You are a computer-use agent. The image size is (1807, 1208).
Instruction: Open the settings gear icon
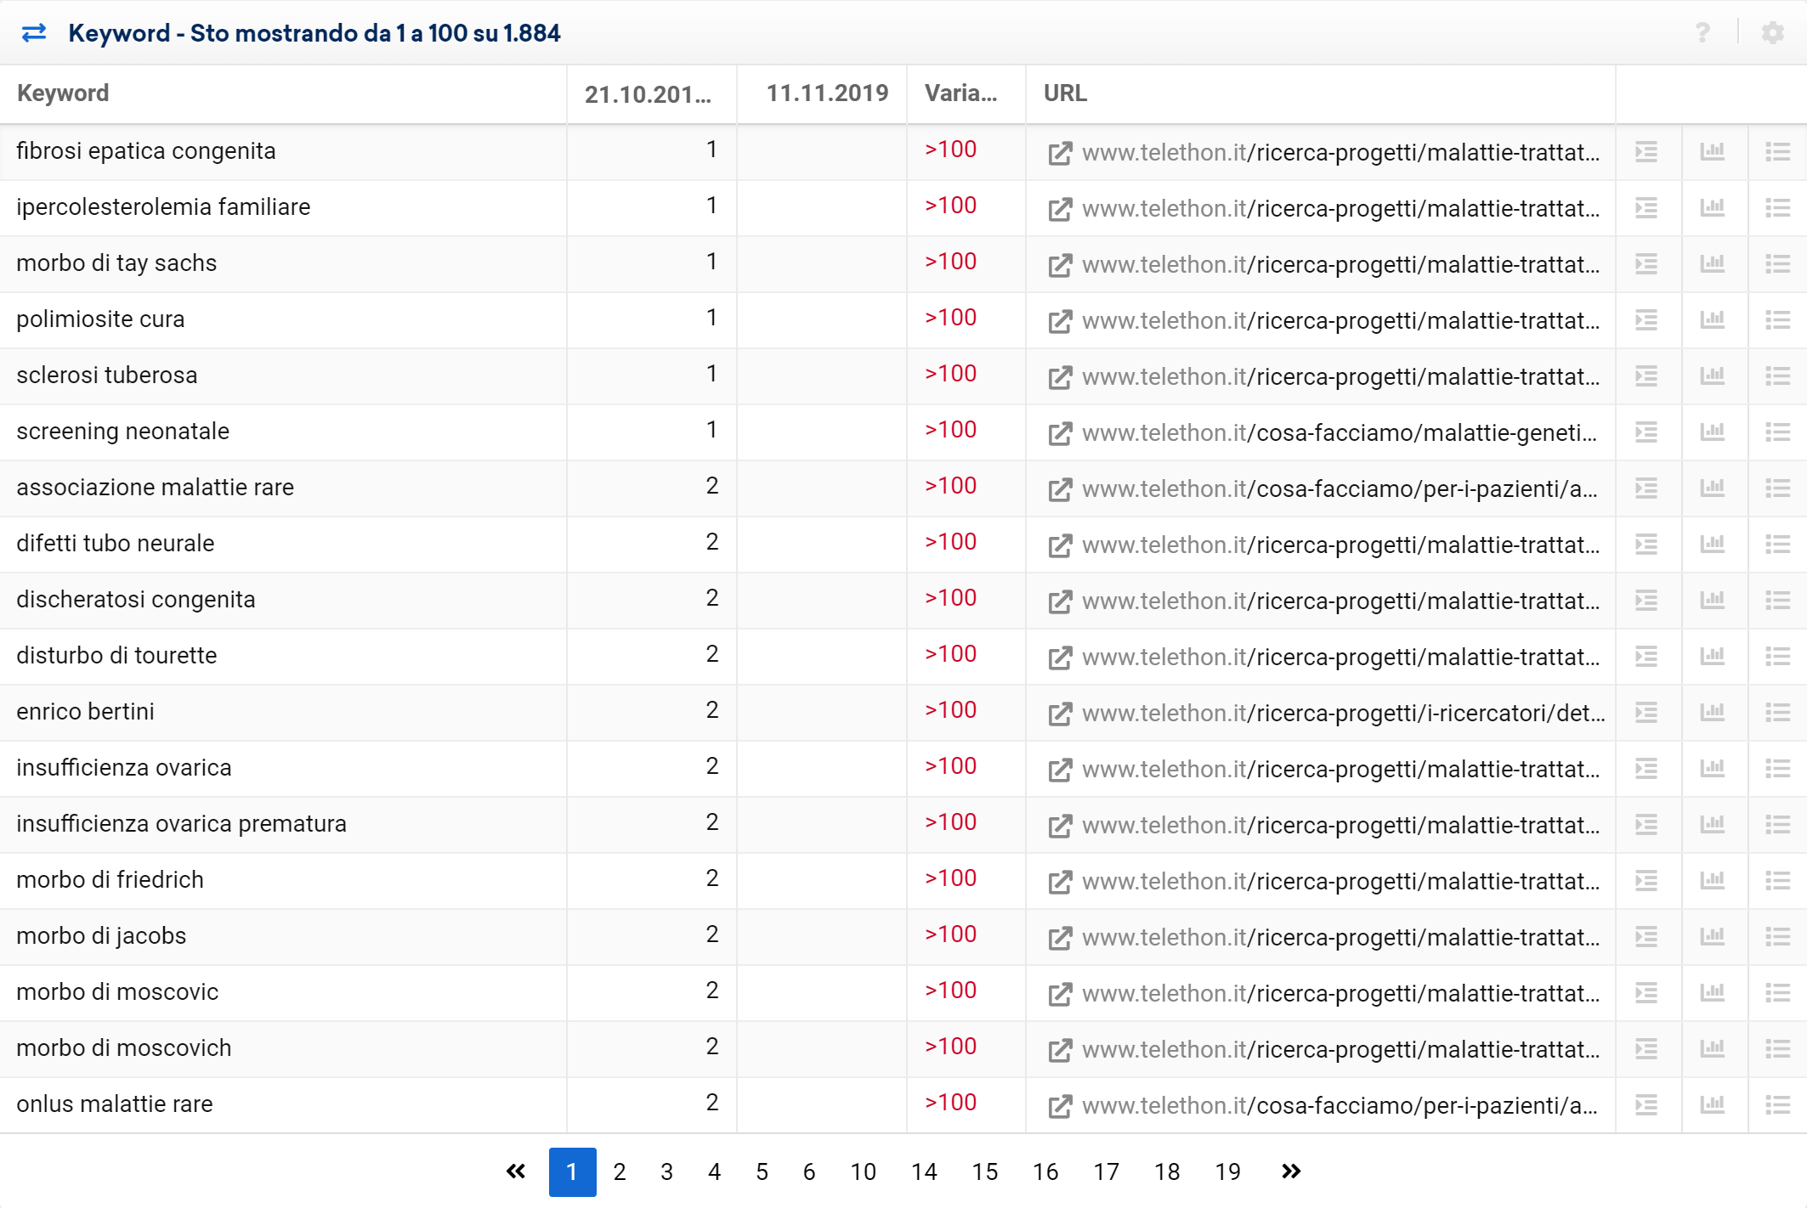pyautogui.click(x=1772, y=33)
